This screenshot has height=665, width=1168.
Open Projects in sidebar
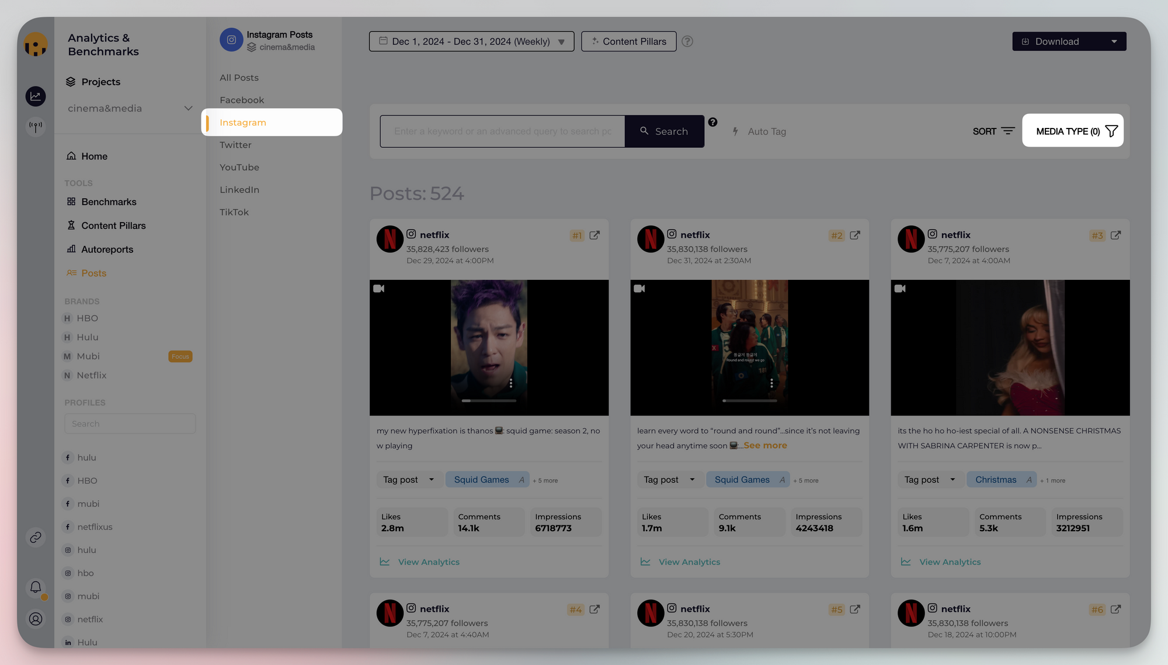pos(93,82)
